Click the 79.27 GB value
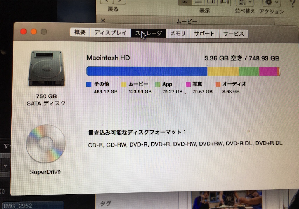The image size is (299, 209). point(172,92)
